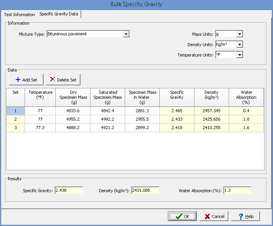
Task: Expand the Mixture Type dropdown
Action: pos(126,34)
